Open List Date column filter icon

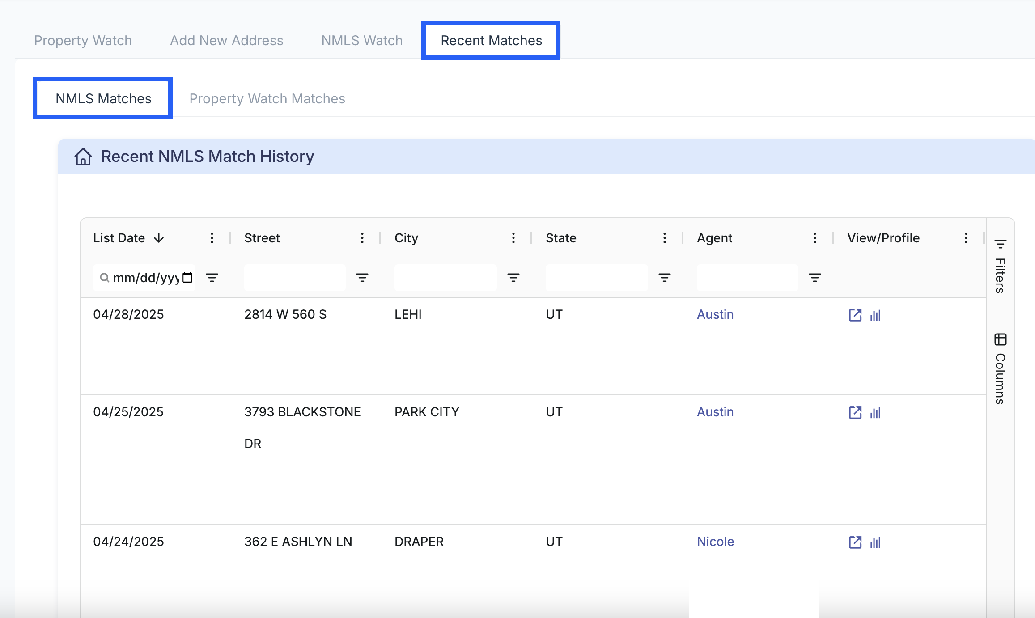coord(212,278)
